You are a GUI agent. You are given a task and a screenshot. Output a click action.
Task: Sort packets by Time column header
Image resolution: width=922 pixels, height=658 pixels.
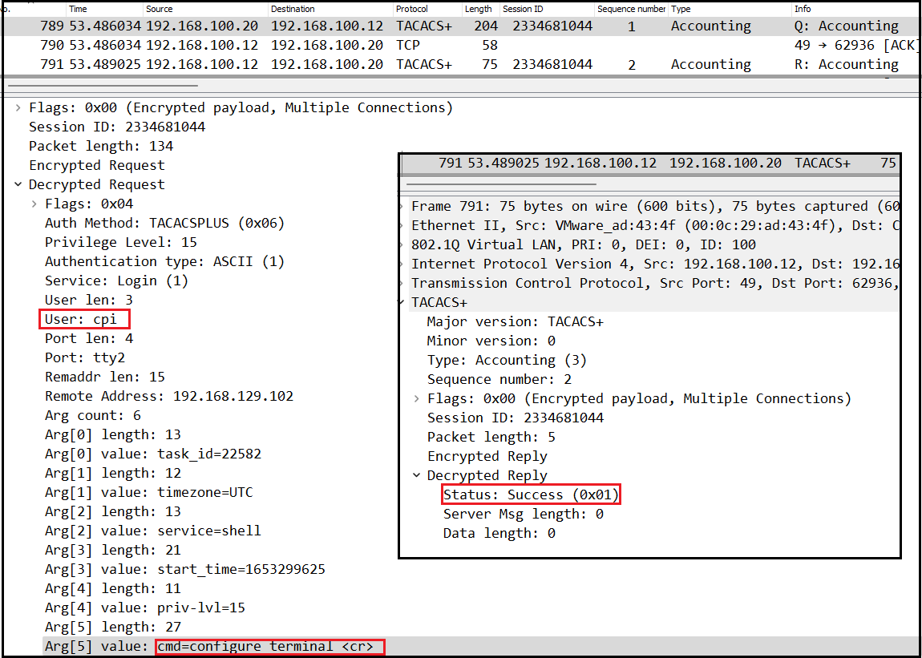point(79,9)
